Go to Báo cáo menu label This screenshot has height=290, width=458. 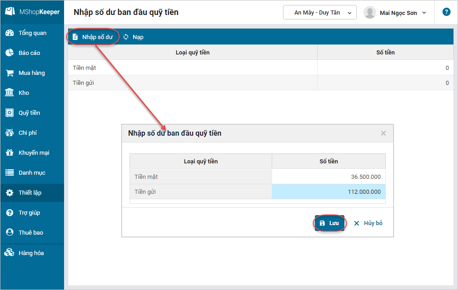[x=29, y=53]
